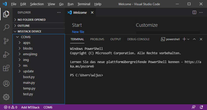Open the Accounts icon in activity bar
This screenshot has width=207, height=110.
pos(6,84)
